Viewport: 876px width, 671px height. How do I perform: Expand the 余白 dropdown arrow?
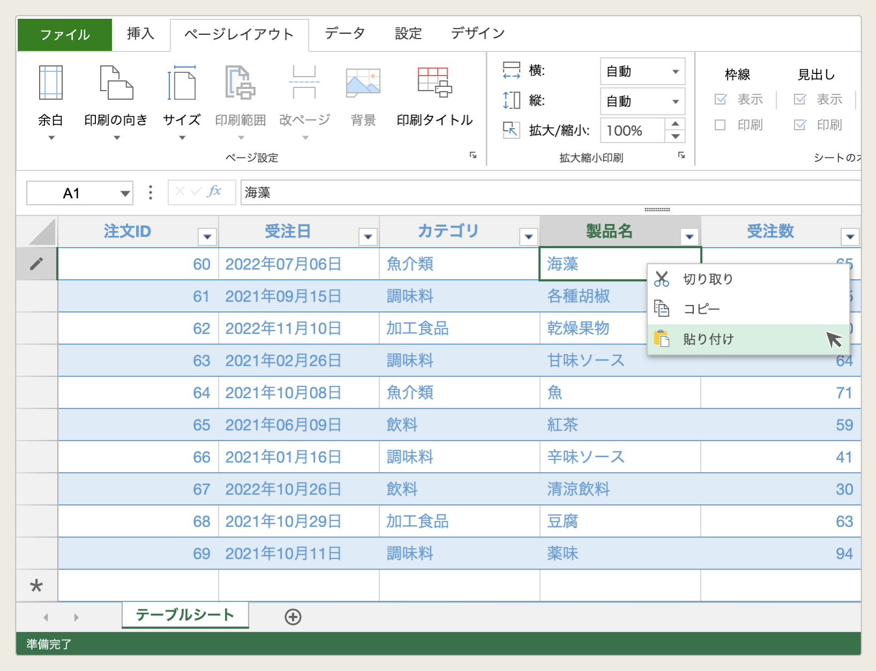coord(51,138)
